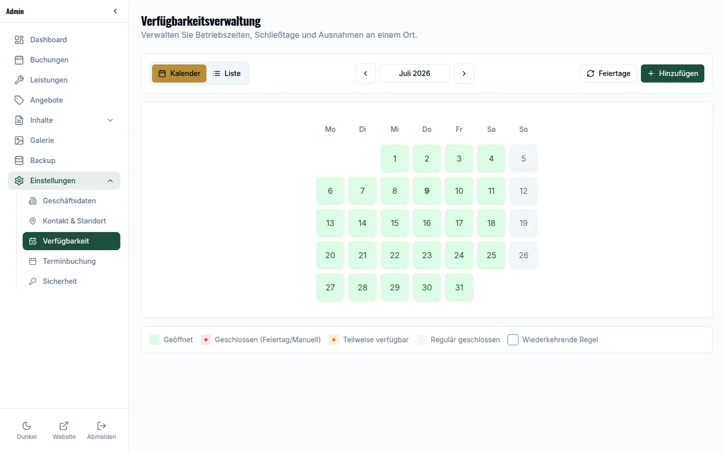Open the Galerie page
725x453 pixels.
pos(64,140)
